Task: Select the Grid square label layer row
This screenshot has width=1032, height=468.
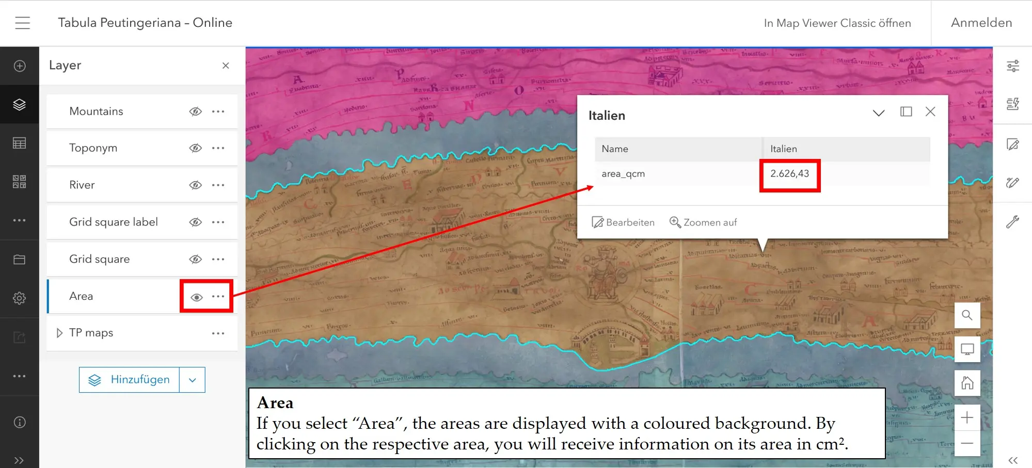Action: pos(142,222)
